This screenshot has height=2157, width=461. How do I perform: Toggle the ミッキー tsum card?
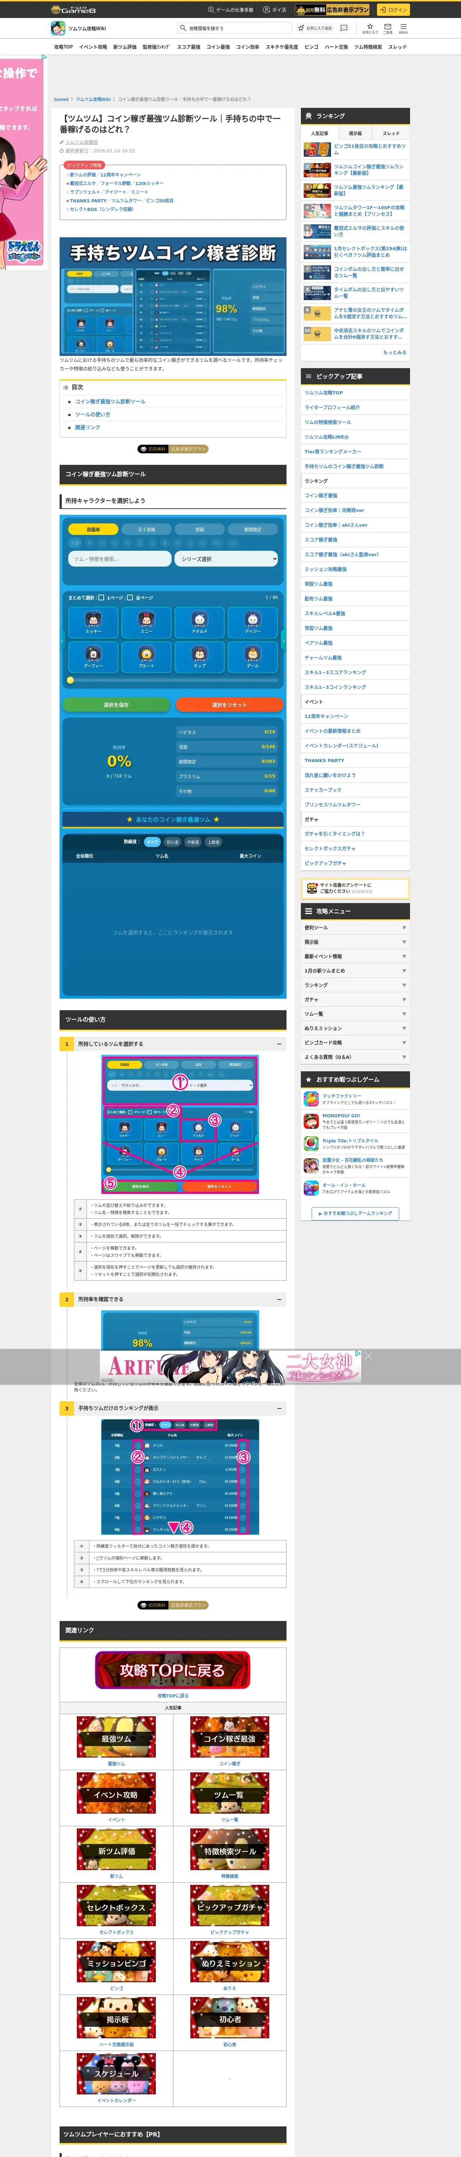click(94, 622)
